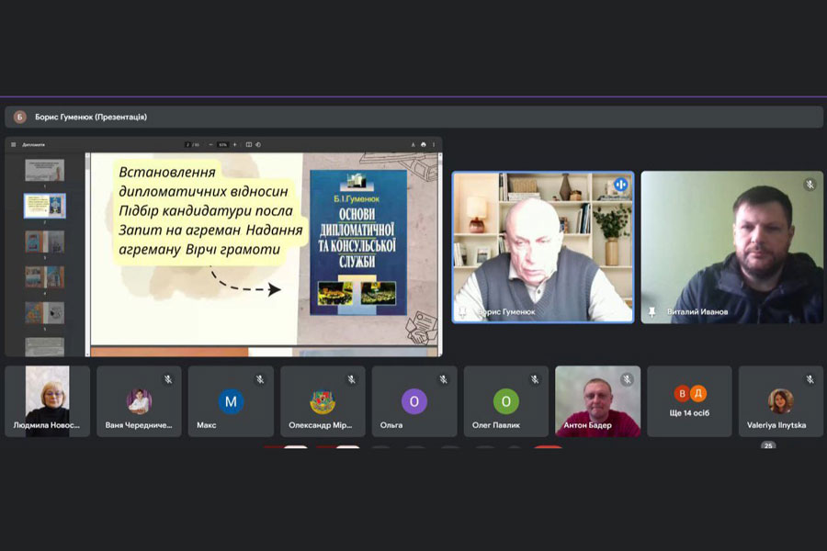Click the print icon in PDF toolbar

click(423, 144)
